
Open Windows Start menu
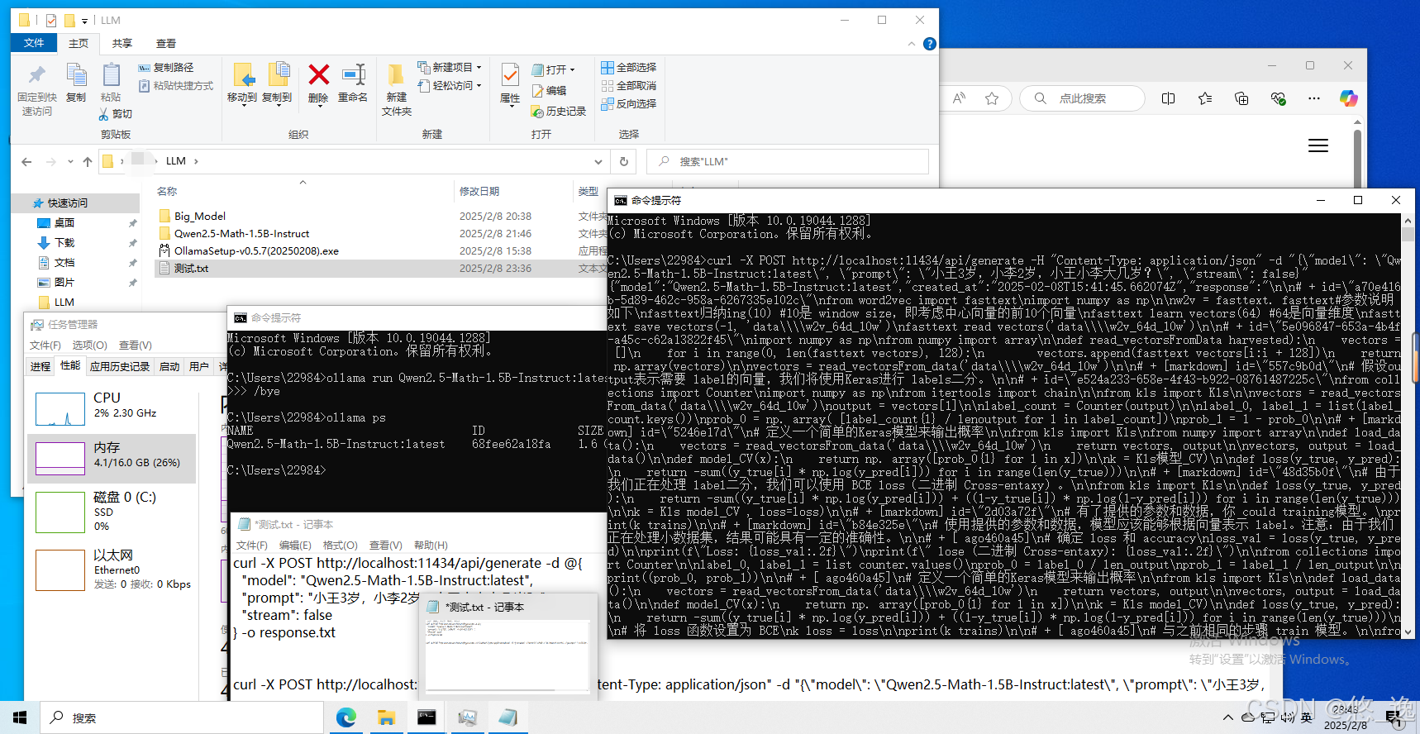click(20, 717)
